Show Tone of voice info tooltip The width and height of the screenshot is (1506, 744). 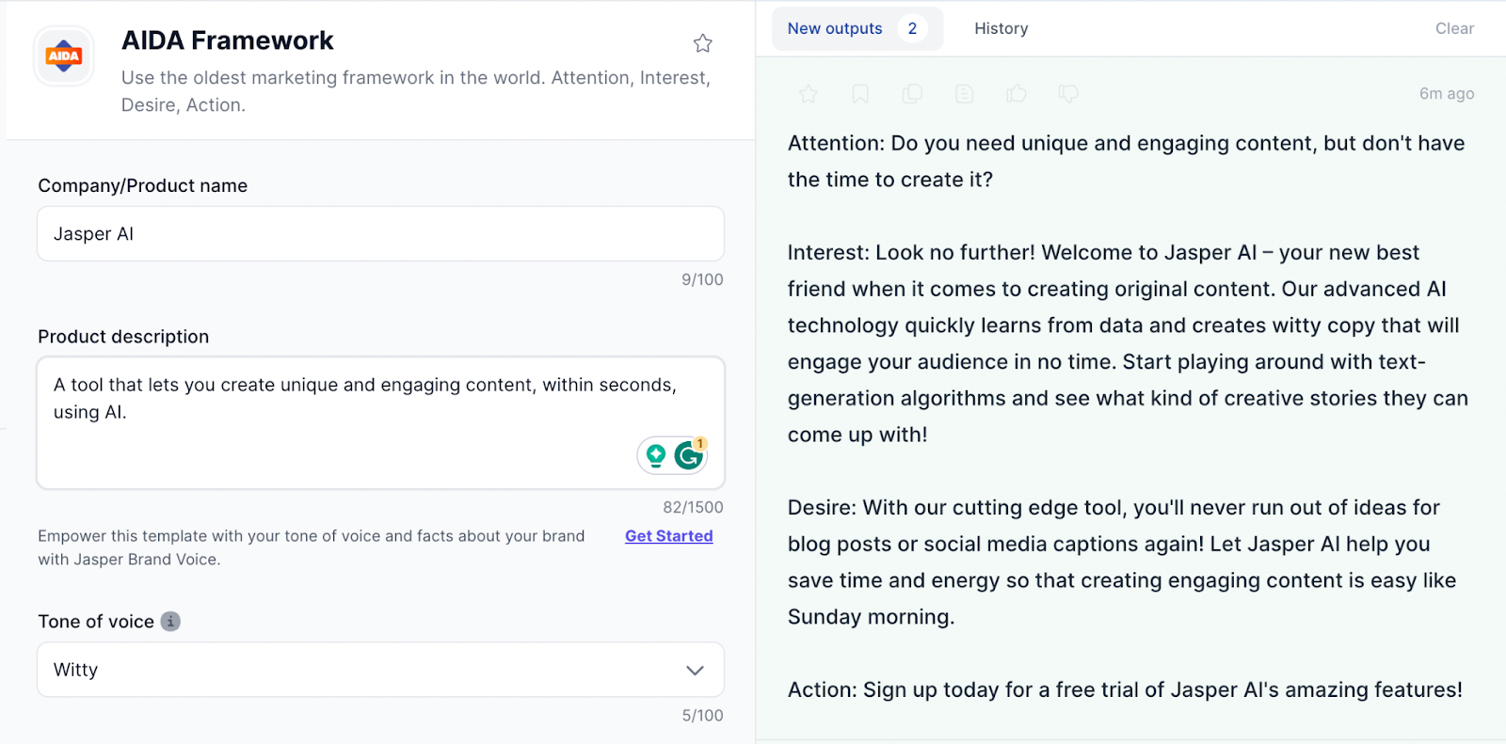click(x=170, y=622)
